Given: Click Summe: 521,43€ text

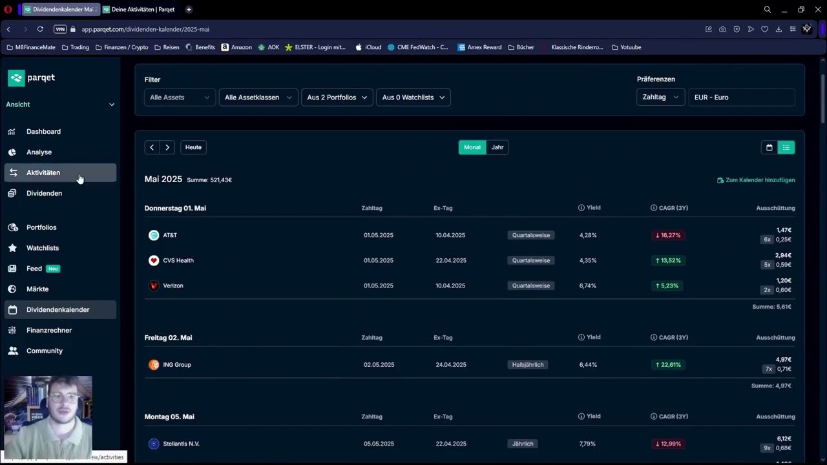Looking at the screenshot, I should (209, 180).
